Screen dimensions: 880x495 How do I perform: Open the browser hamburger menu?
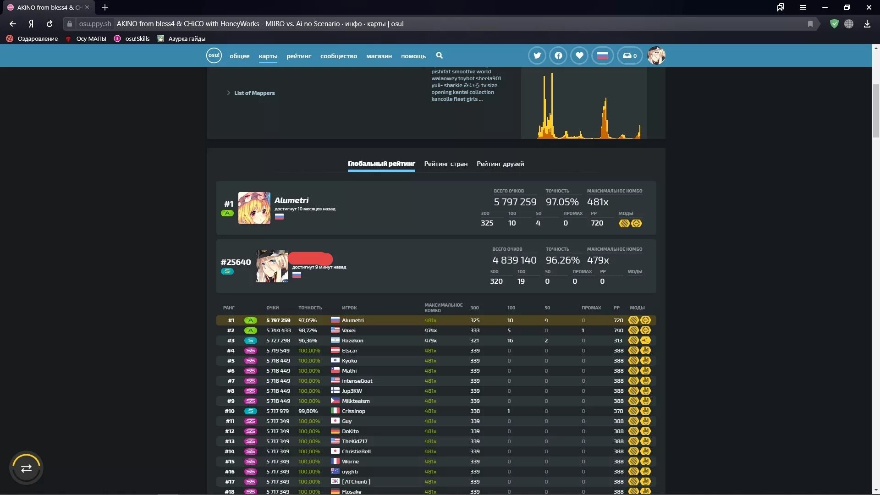click(803, 7)
